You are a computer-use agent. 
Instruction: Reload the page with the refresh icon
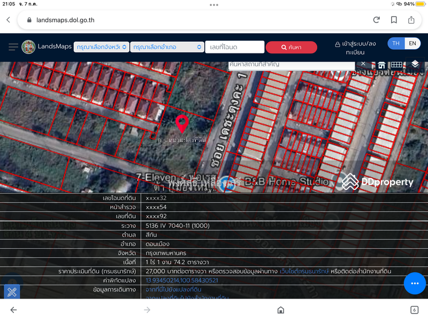tap(377, 20)
